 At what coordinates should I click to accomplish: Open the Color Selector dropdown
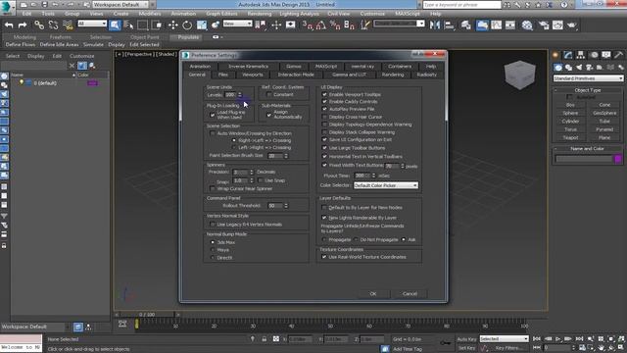[386, 185]
